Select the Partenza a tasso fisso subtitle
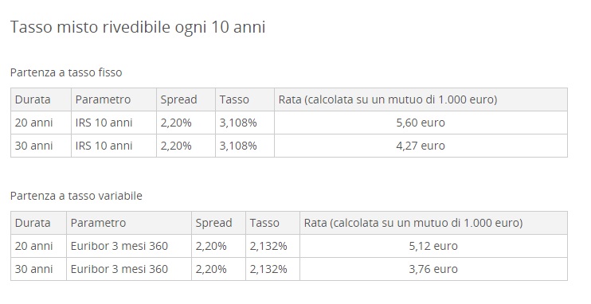The width and height of the screenshot is (591, 304). 66,72
